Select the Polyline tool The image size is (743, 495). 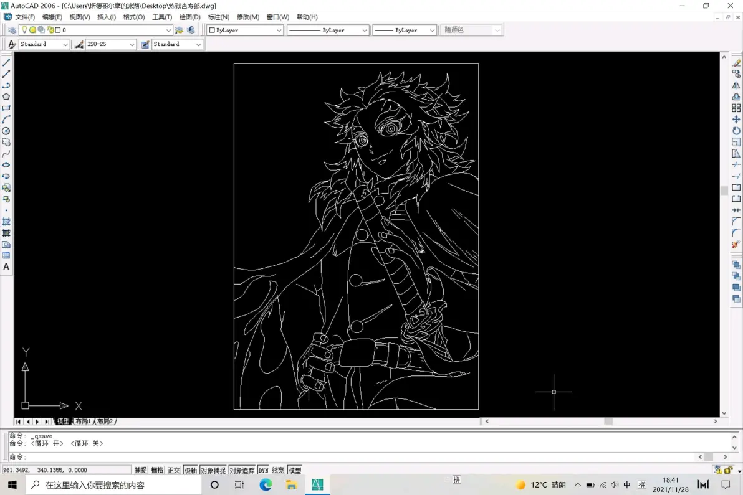click(6, 85)
